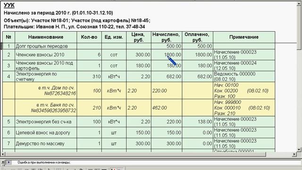Click the vertical scrollbar thumb
This screenshot has height=170, width=302.
click(x=299, y=28)
